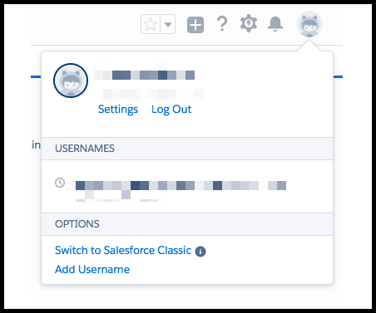The width and height of the screenshot is (376, 313).
Task: Collapse profile menu via header avatar
Action: coord(309,24)
